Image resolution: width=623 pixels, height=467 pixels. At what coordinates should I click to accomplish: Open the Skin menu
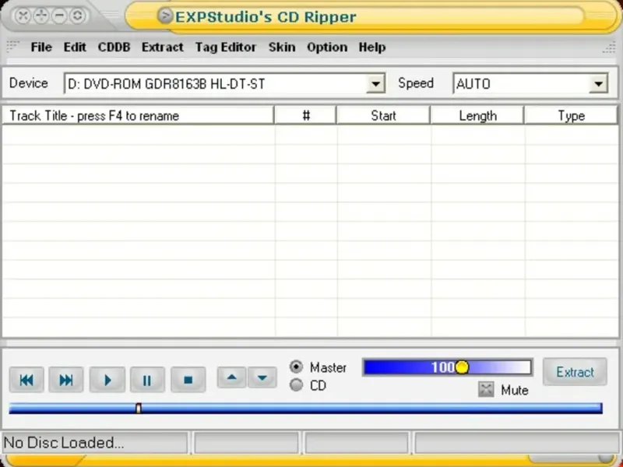coord(282,47)
